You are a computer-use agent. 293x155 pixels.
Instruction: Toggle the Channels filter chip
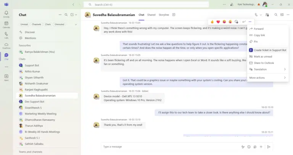36,24
